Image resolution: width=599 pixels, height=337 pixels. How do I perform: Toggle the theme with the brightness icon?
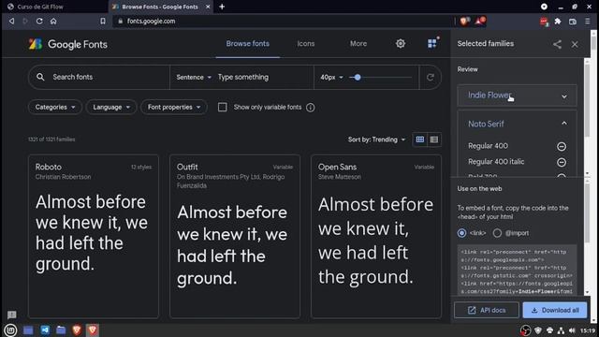(401, 44)
